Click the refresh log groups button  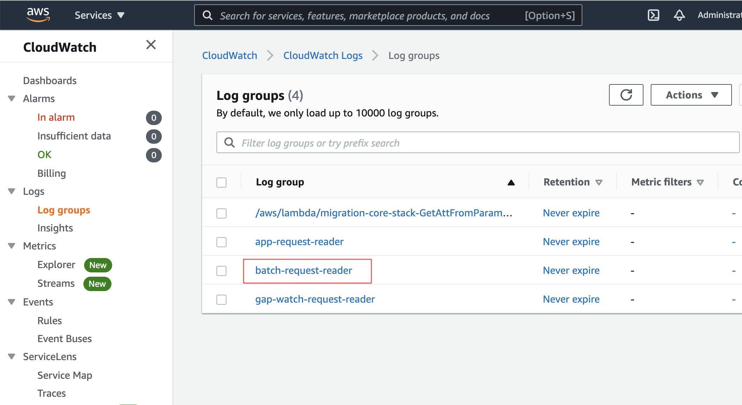(x=626, y=95)
